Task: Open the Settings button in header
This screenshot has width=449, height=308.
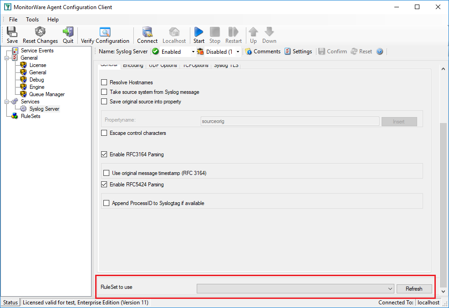Action: (x=298, y=51)
